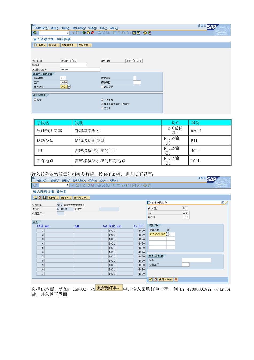
Task: Click First Page icon in initial screen toolbar
Action: 114,33
